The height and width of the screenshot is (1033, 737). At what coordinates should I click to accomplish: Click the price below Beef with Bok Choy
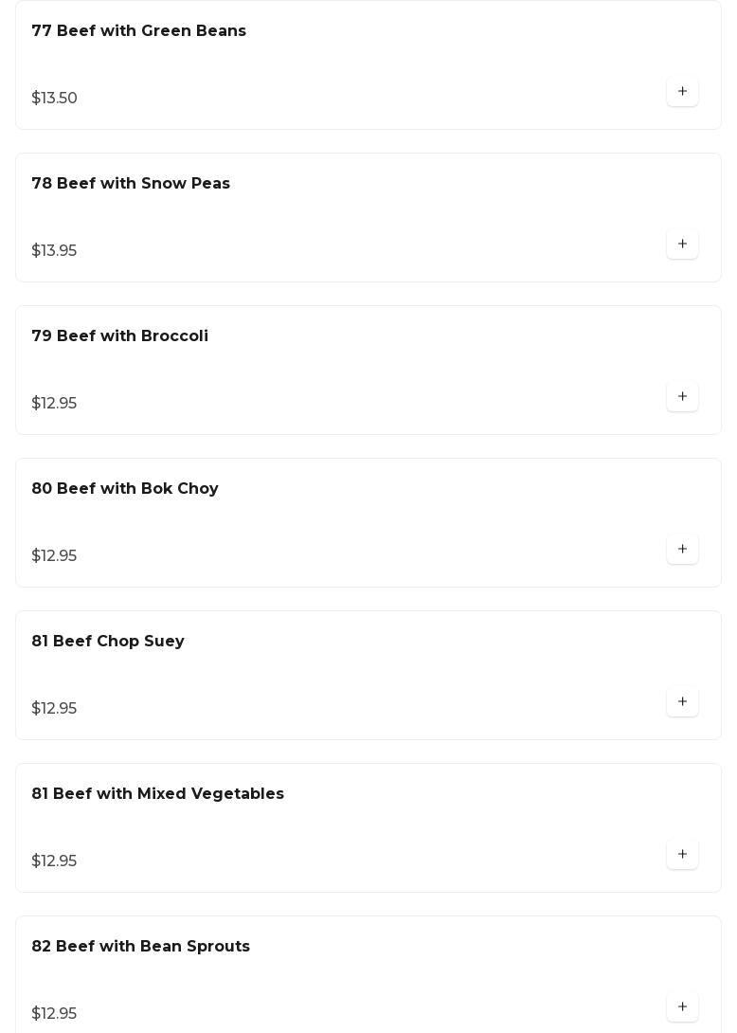pos(54,556)
